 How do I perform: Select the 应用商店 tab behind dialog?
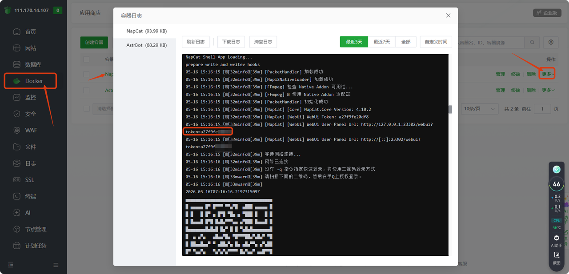[90, 13]
